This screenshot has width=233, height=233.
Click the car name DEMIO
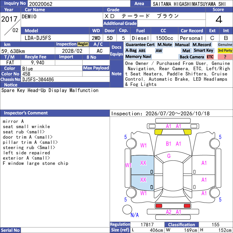29,17
